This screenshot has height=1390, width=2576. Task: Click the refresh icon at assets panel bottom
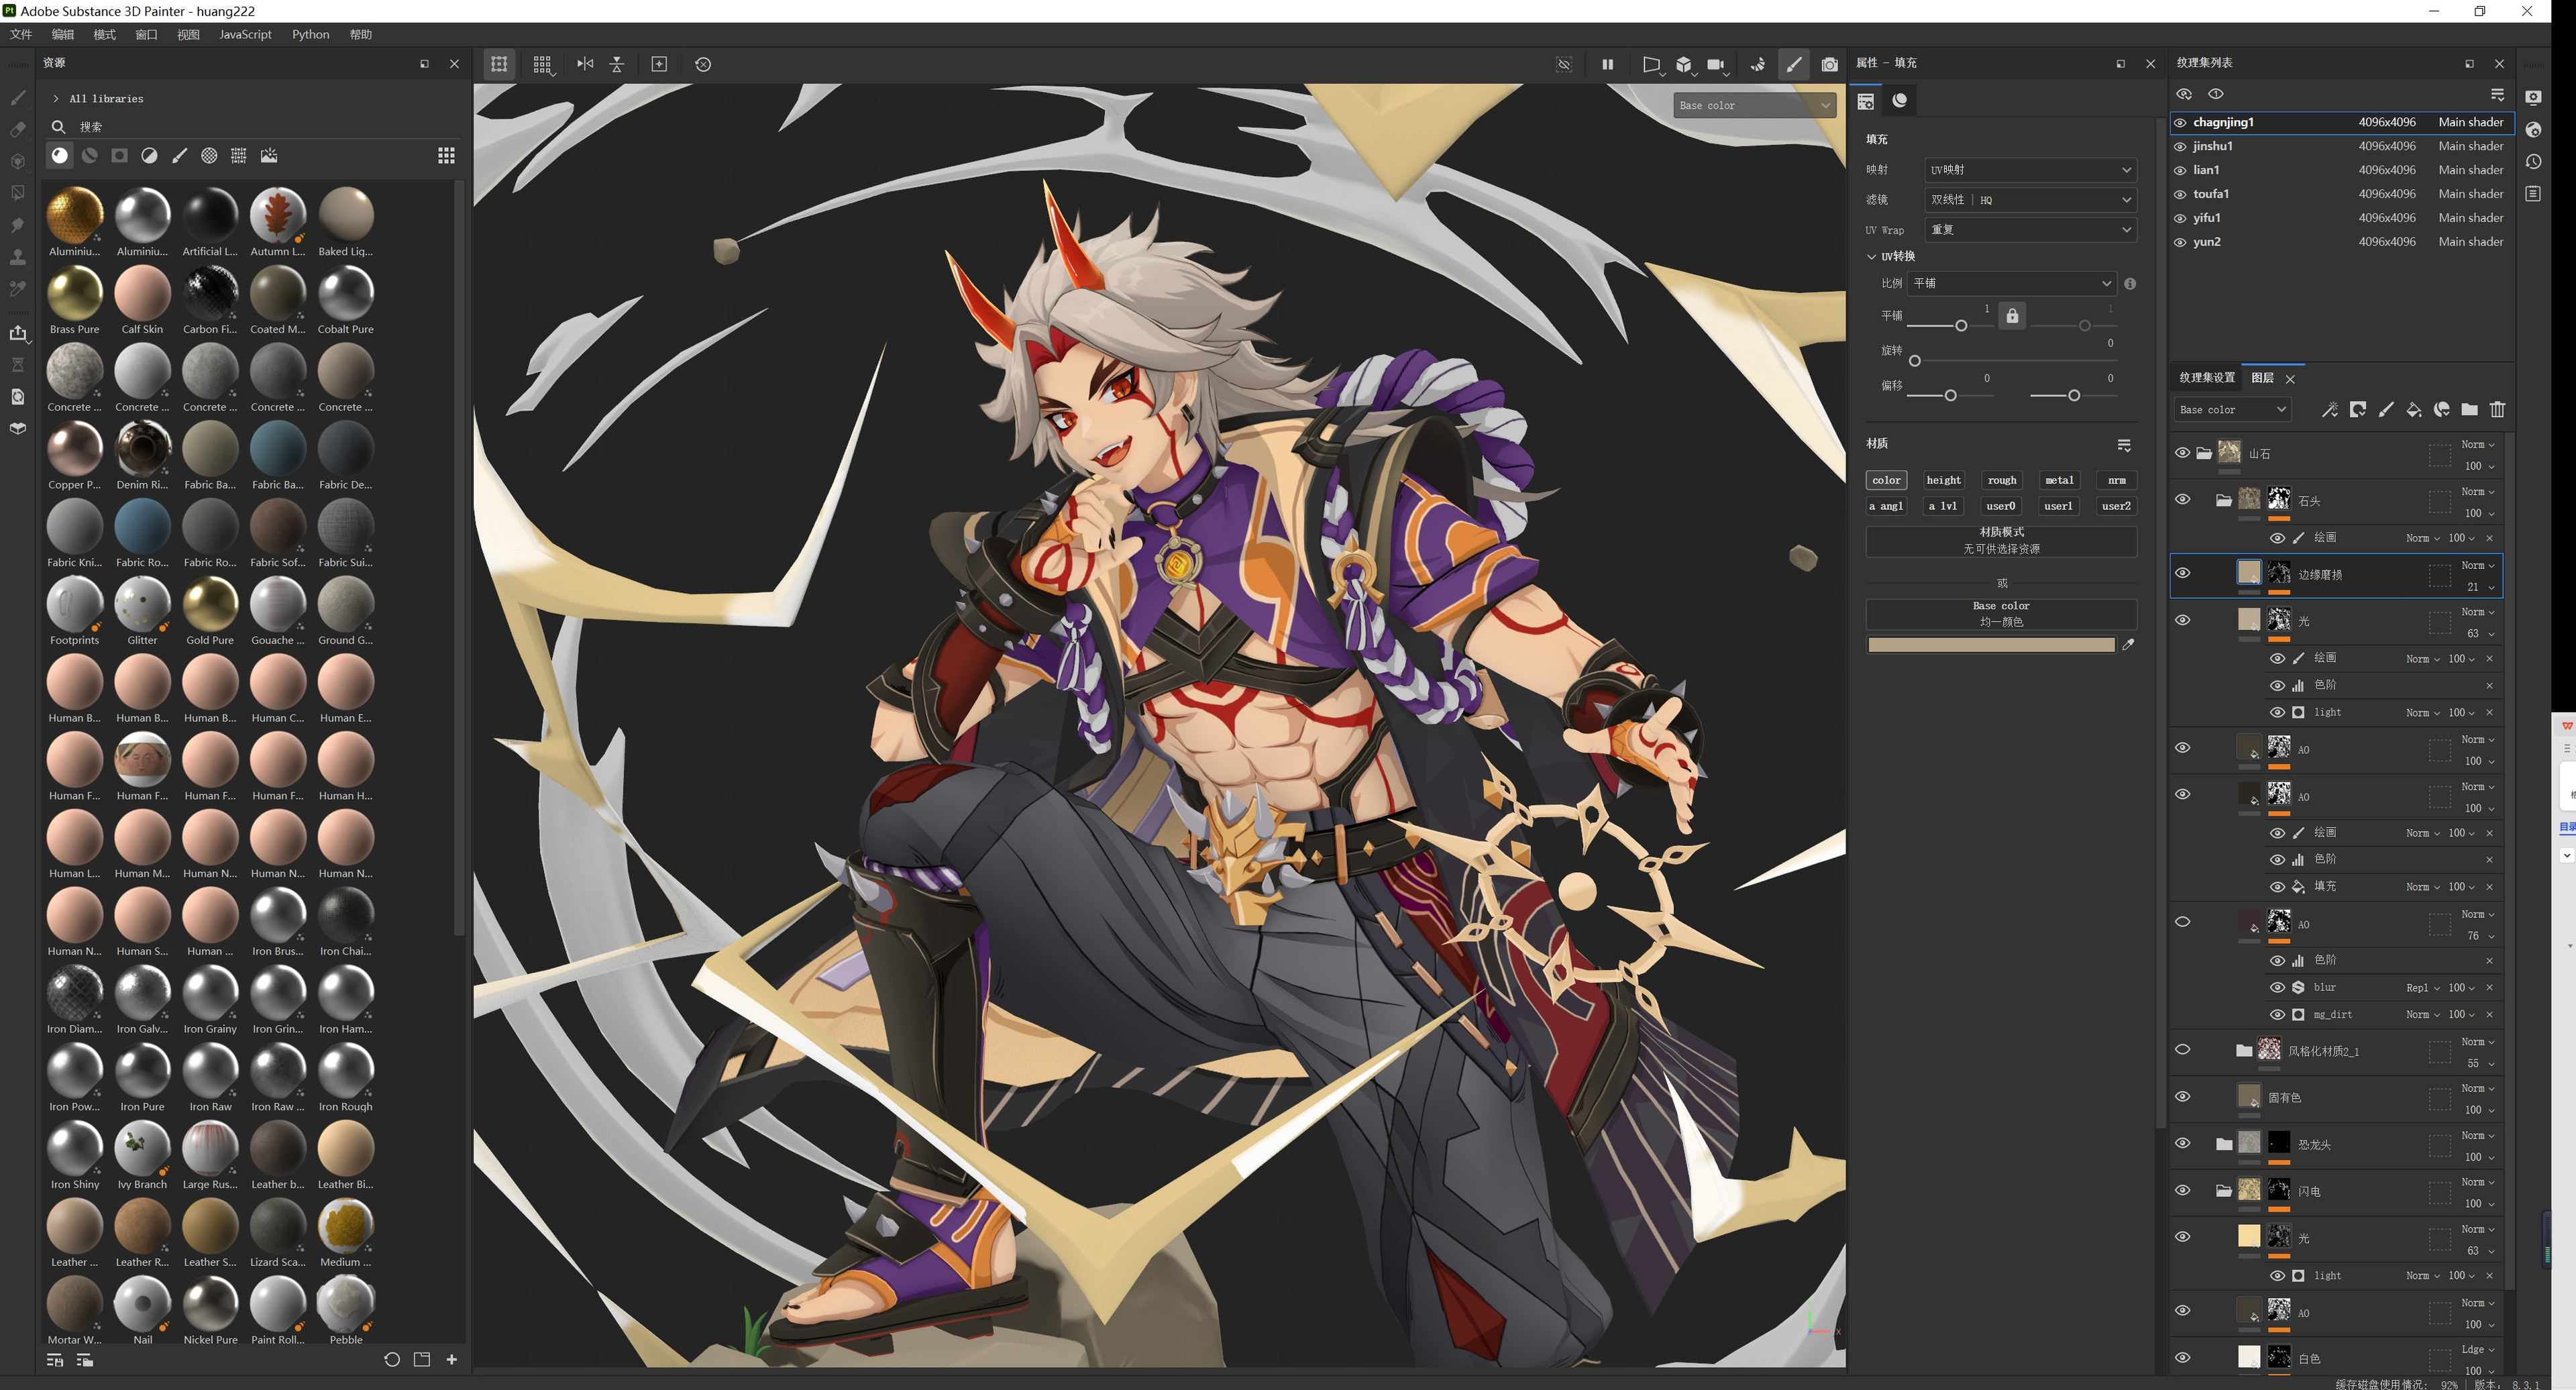coord(392,1359)
